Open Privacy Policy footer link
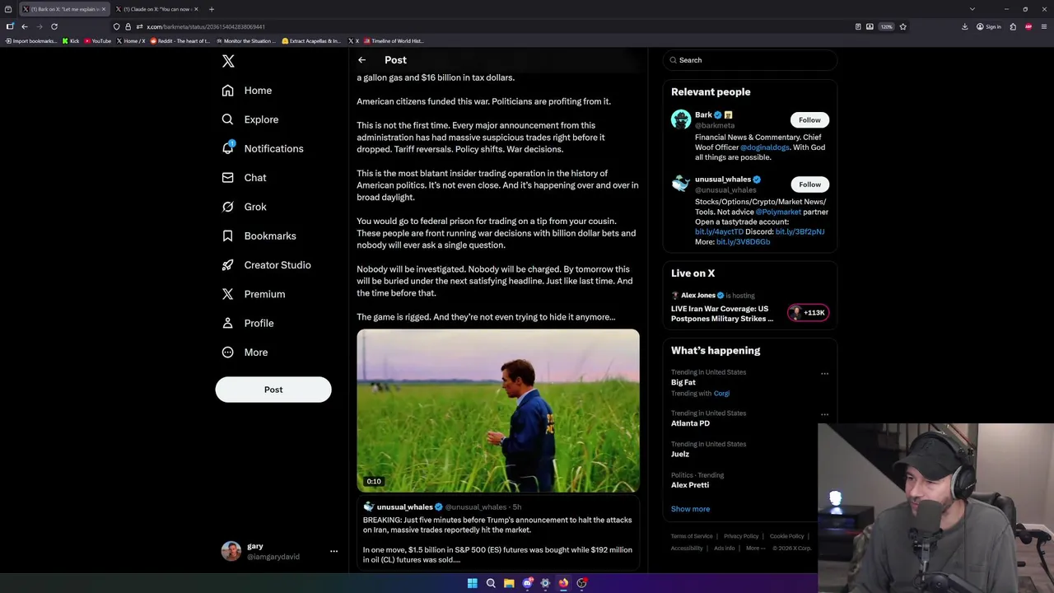This screenshot has height=593, width=1054. pos(741,536)
